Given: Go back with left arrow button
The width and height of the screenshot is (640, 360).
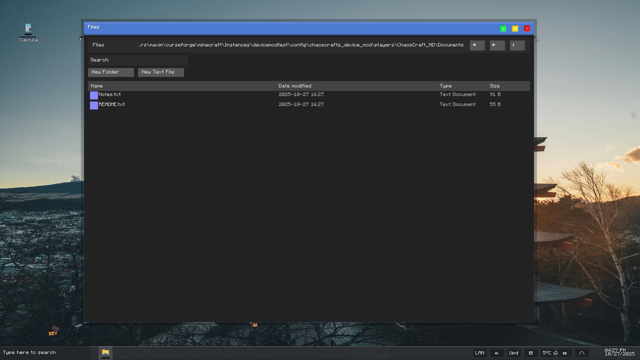Looking at the screenshot, I should tap(477, 45).
